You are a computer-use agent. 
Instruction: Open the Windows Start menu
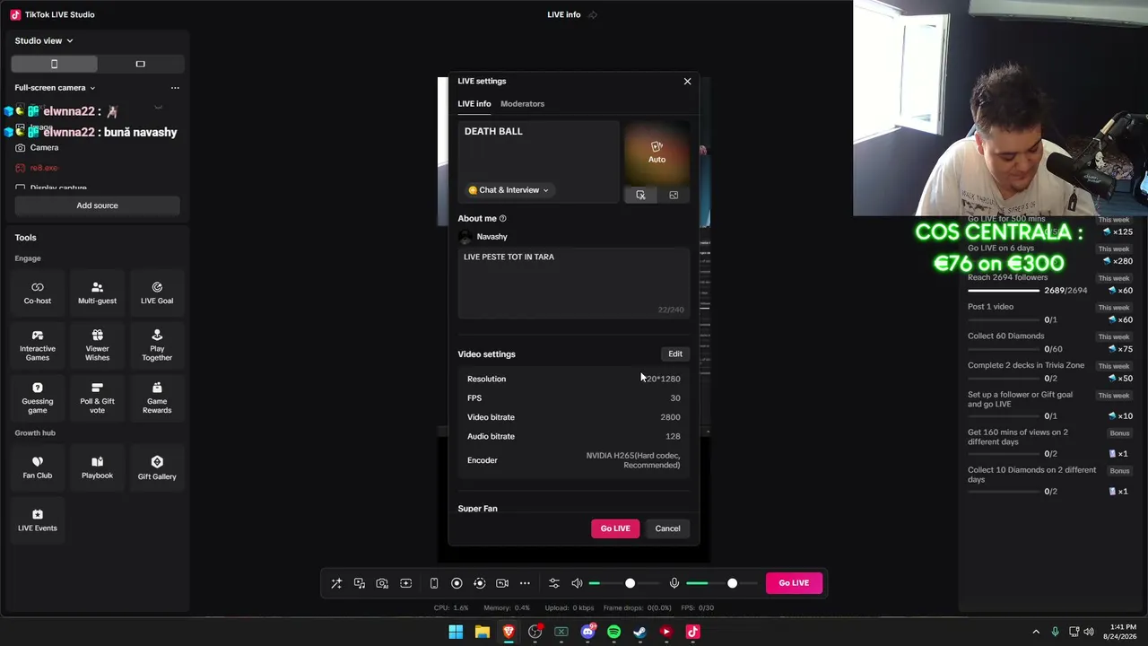(x=456, y=632)
